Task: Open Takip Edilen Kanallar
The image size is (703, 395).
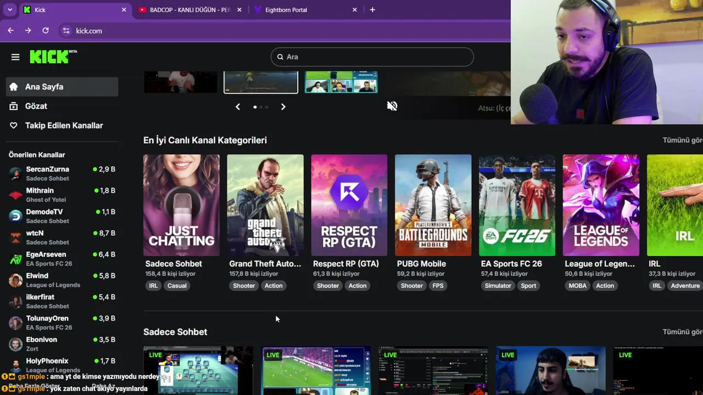Action: click(62, 126)
